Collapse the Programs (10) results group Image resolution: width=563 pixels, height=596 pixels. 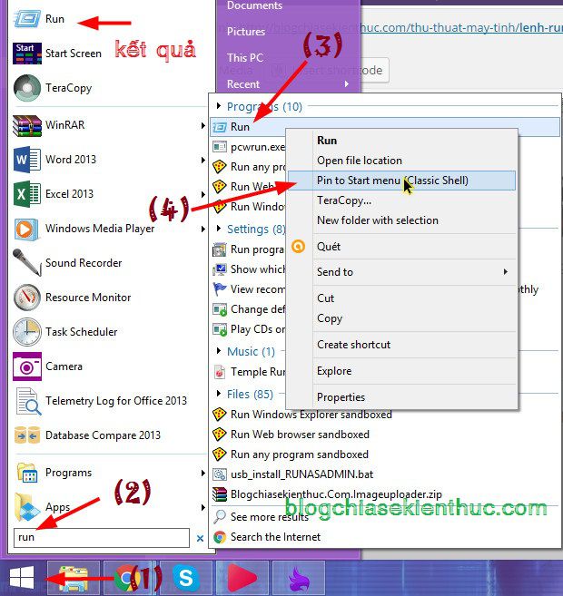pos(218,105)
